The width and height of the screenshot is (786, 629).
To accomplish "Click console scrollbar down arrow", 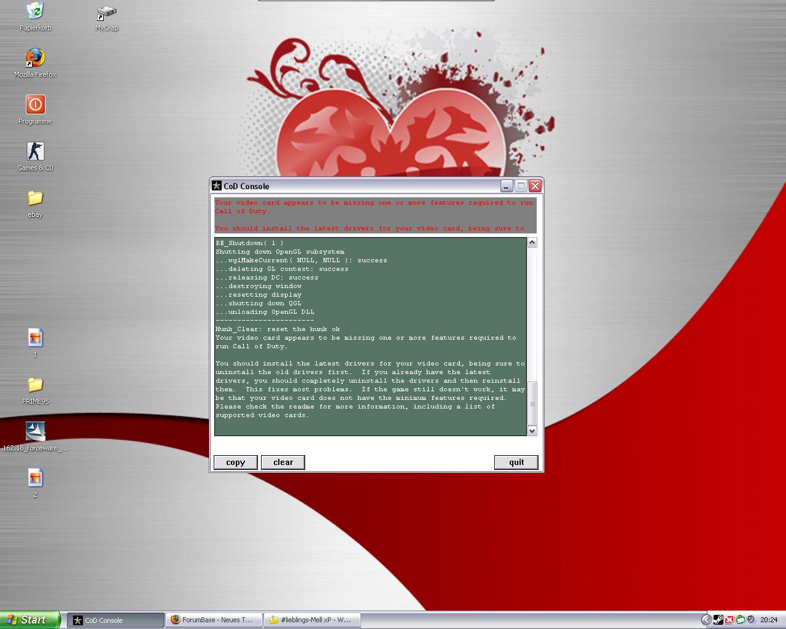I will click(532, 431).
